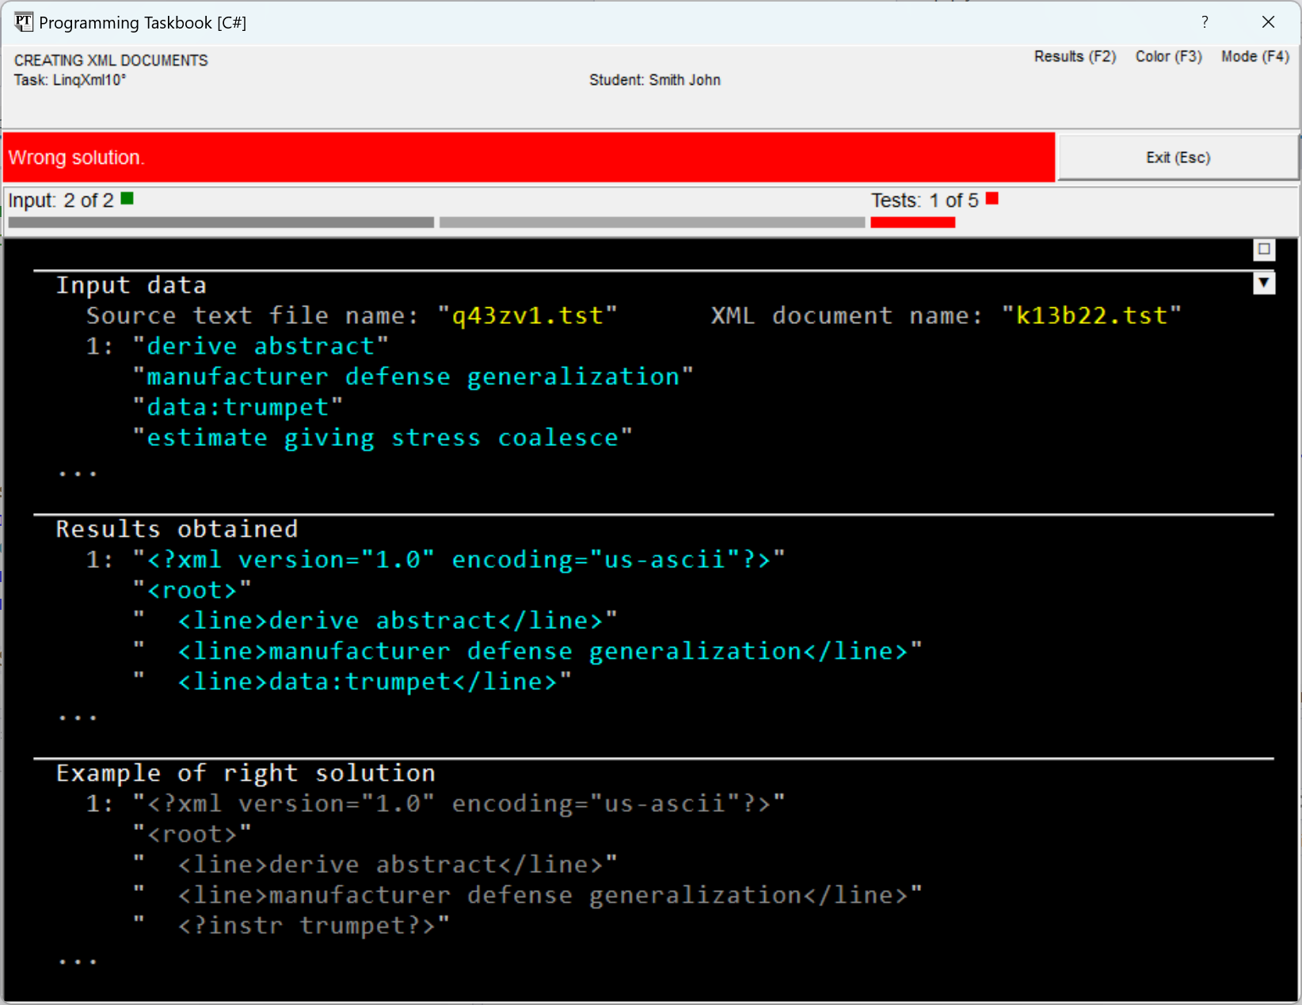Select XML document name k13b22.tst
The height and width of the screenshot is (1005, 1302).
1091,316
